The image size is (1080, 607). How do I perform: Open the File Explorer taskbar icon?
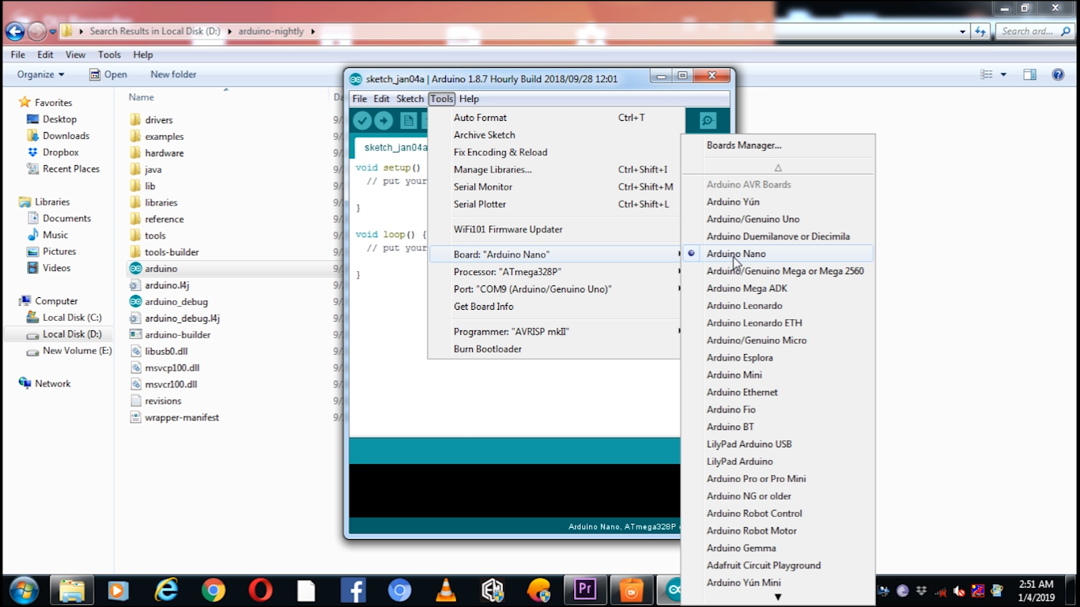click(x=72, y=590)
